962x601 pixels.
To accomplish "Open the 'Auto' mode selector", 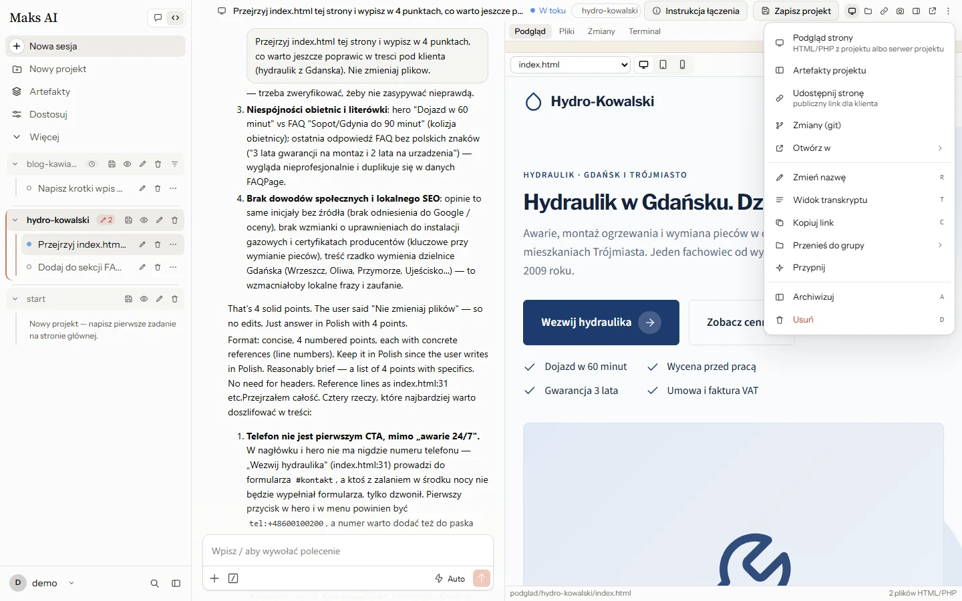I will (450, 578).
